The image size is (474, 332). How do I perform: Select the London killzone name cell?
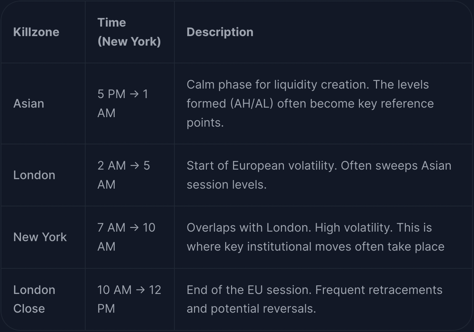[x=34, y=175]
